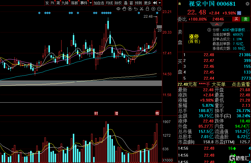Screen dimensions: 251x163
Task: Click the 财 marker on the chart
Action: pyautogui.click(x=96, y=113)
